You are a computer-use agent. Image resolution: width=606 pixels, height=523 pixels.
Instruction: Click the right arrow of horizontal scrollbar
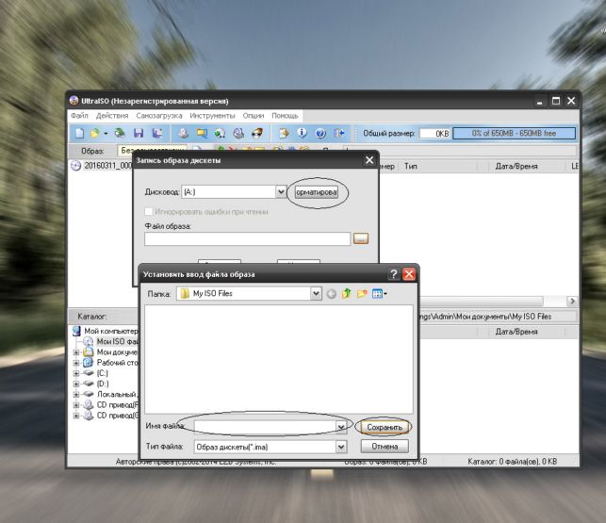coord(572,301)
